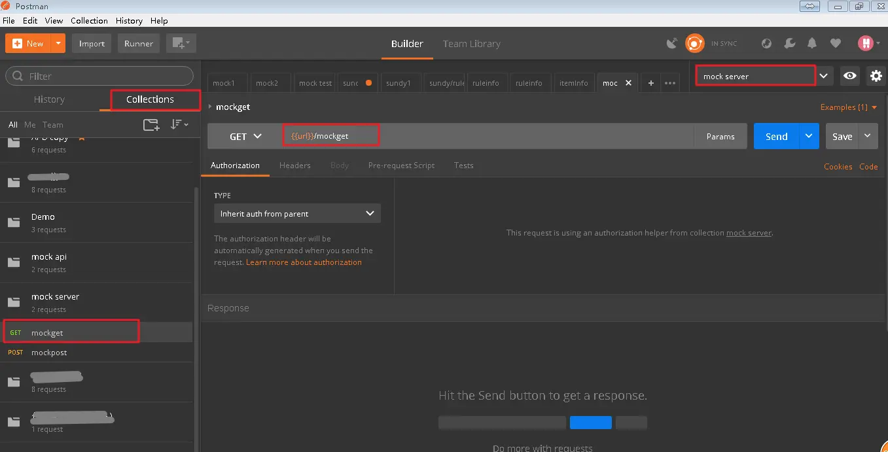Open the Runner
This screenshot has height=452, width=888.
click(139, 44)
